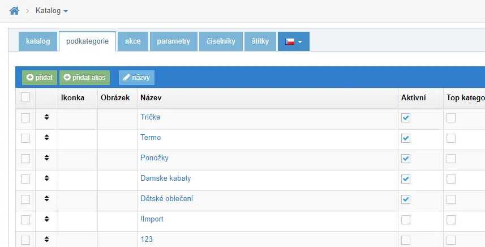Uncheck Aktivní for Trička

coord(406,118)
